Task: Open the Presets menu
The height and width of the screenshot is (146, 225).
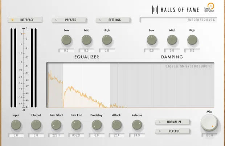Action: pyautogui.click(x=68, y=20)
